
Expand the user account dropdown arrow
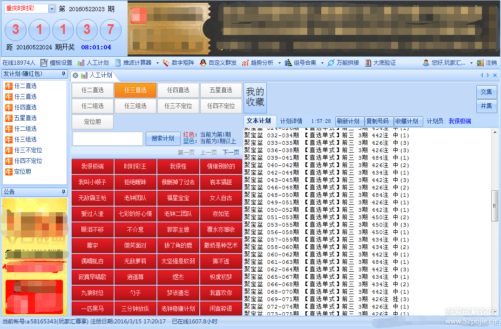click(471, 63)
